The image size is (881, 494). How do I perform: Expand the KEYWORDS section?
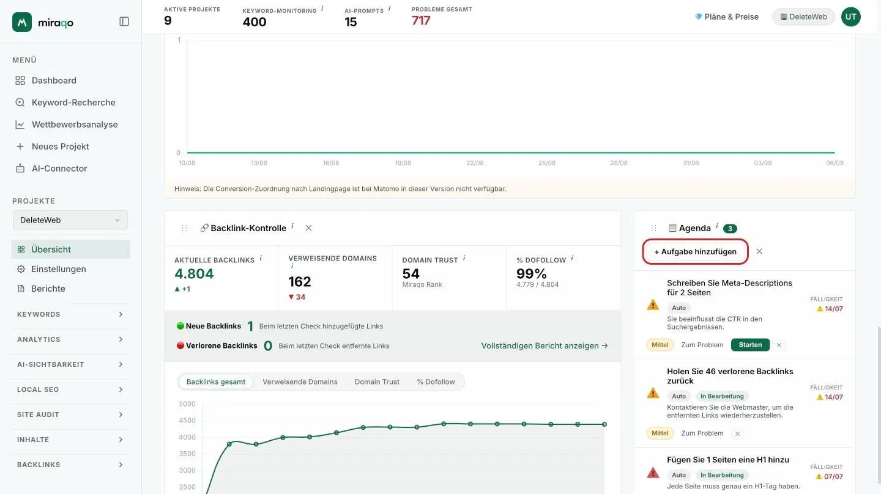[70, 314]
